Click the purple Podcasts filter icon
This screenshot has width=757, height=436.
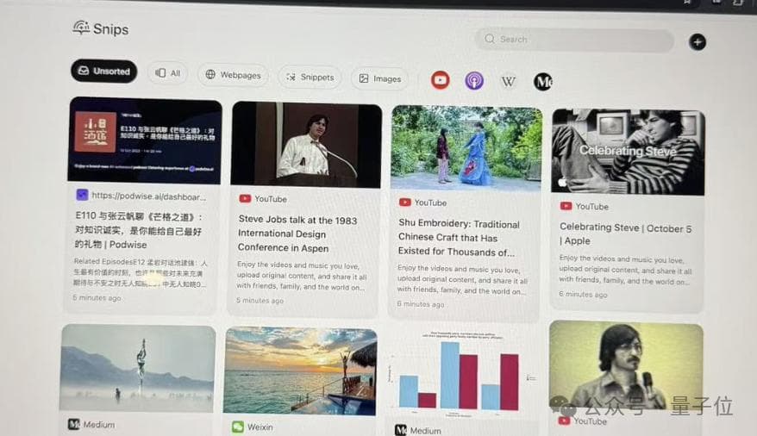(474, 81)
